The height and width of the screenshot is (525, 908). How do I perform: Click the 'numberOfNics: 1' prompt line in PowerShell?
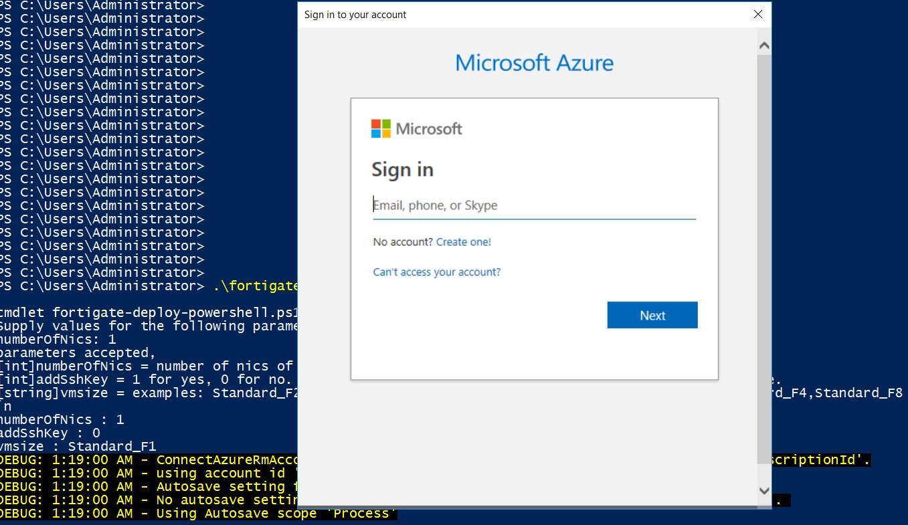pyautogui.click(x=58, y=340)
